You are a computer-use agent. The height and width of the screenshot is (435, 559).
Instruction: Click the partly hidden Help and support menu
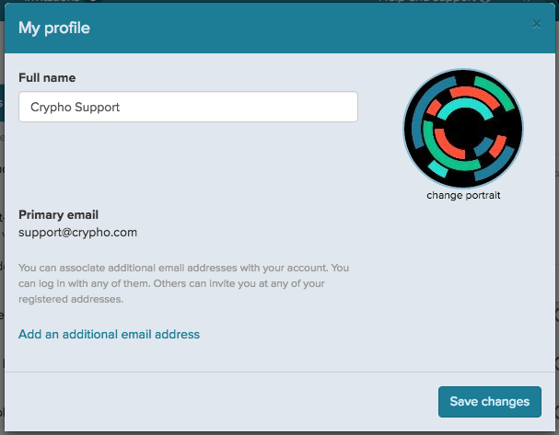435,1
